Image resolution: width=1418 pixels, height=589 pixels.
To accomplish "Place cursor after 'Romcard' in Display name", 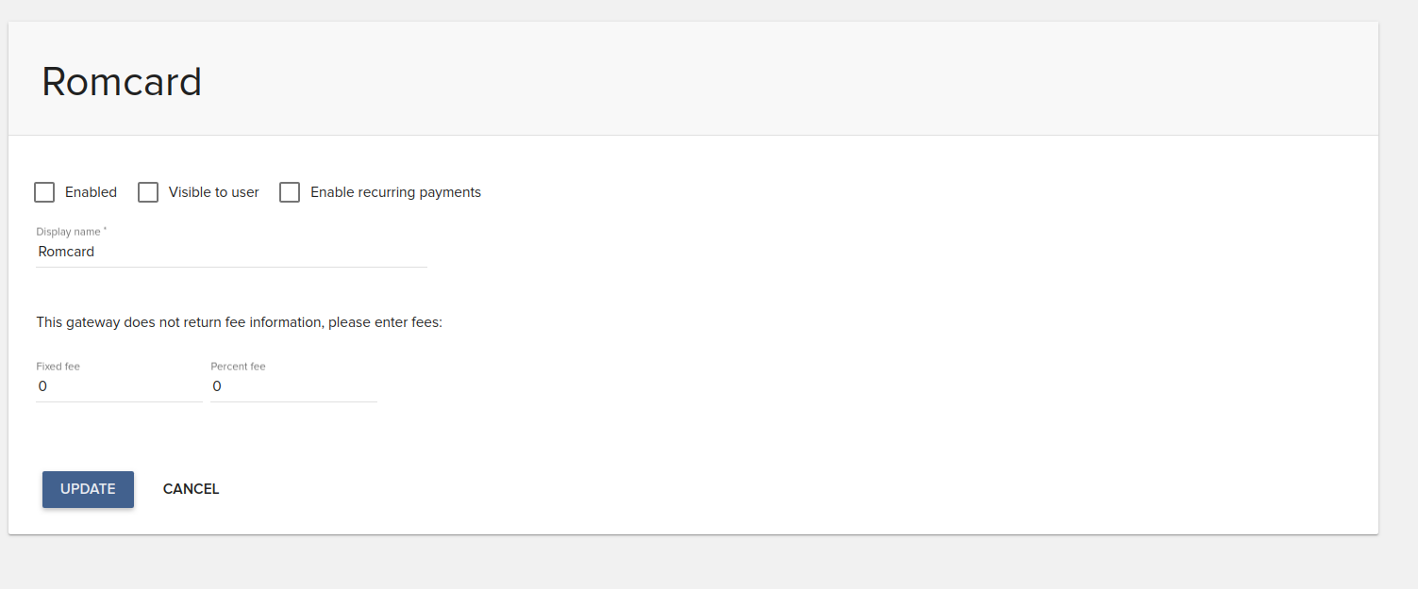I will 96,252.
